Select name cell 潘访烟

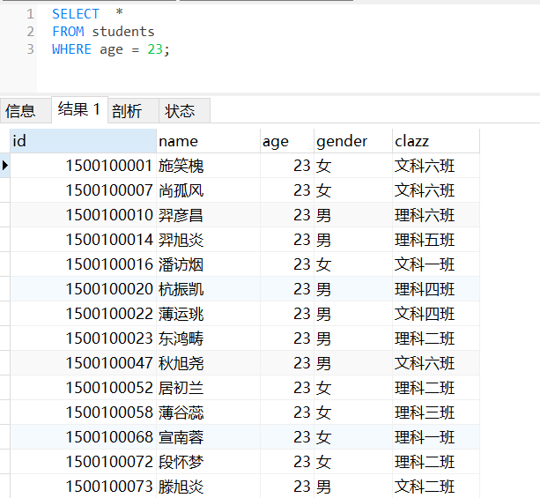click(x=209, y=264)
